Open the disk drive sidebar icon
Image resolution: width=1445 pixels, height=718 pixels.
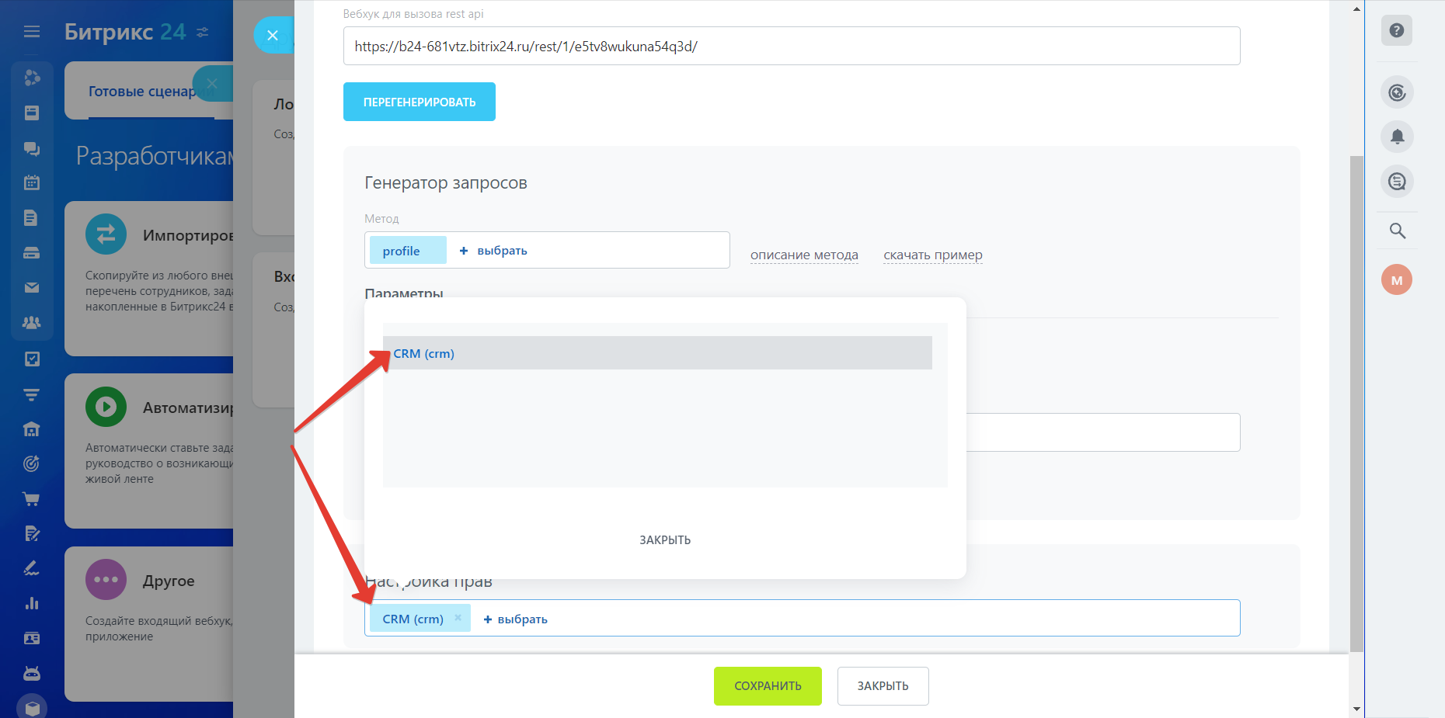tap(32, 253)
